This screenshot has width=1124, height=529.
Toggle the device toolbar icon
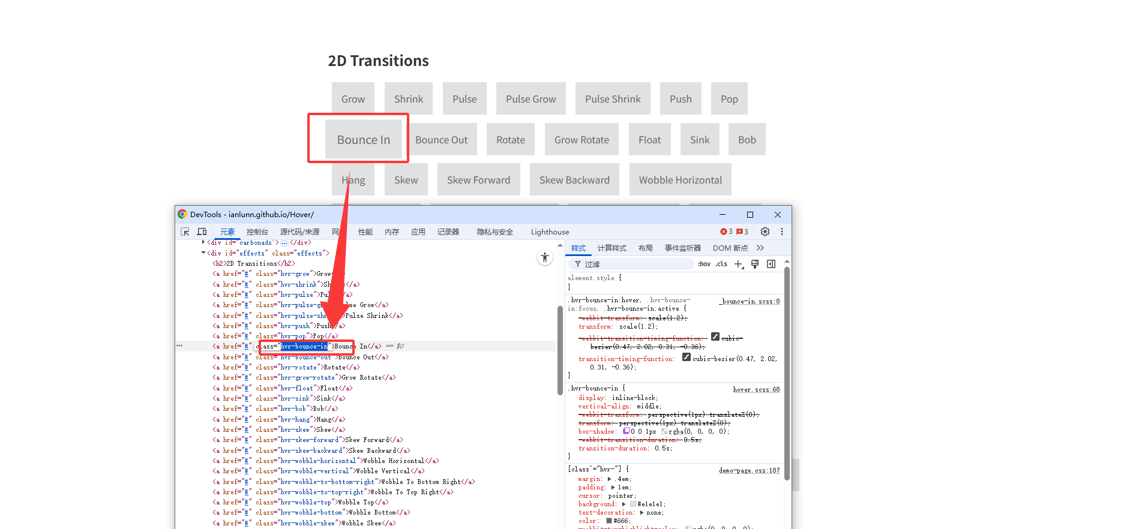pos(202,232)
